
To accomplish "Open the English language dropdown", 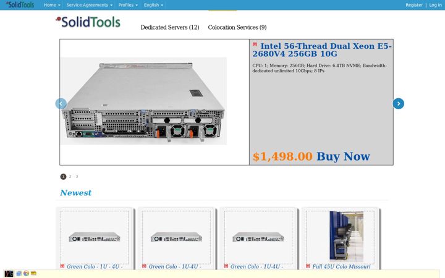I will 153,5.
